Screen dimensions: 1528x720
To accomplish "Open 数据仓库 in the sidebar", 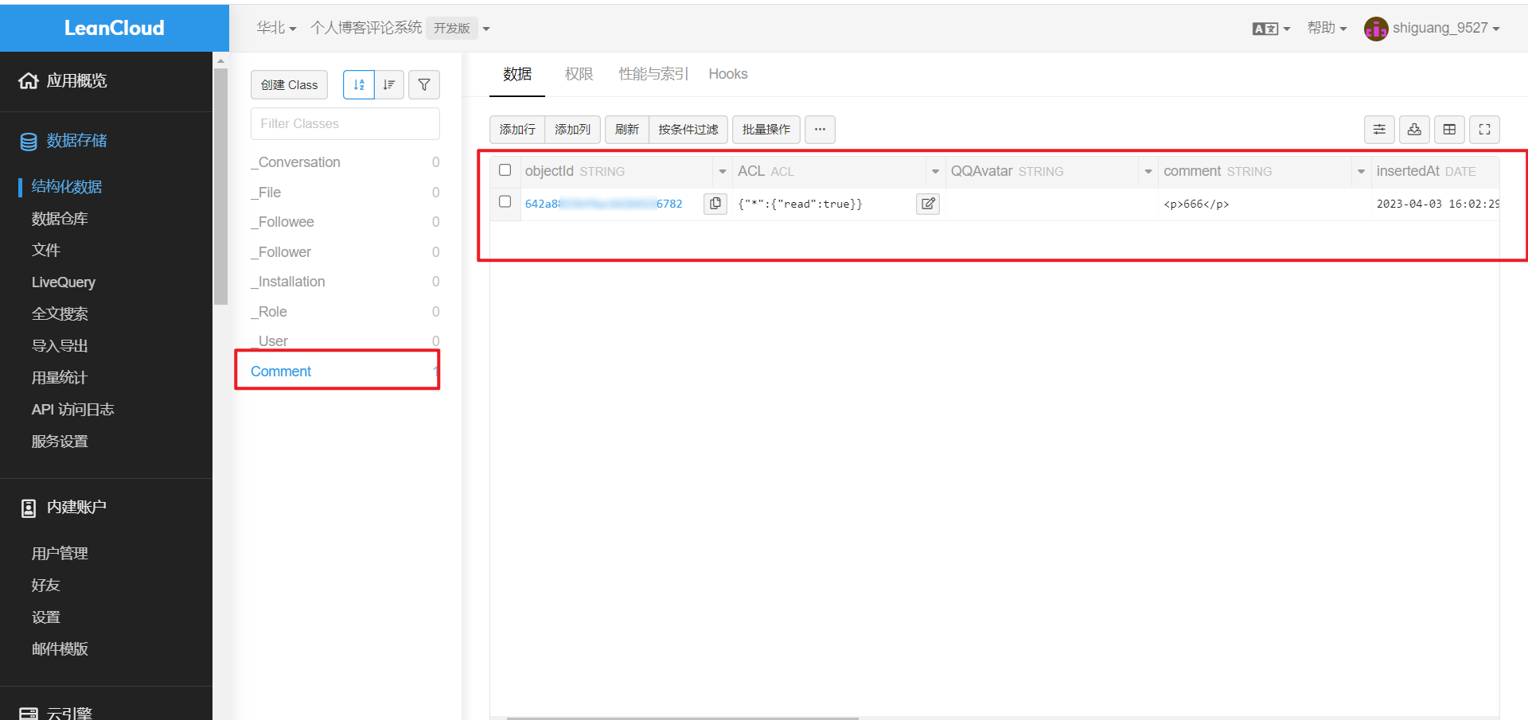I will [60, 219].
